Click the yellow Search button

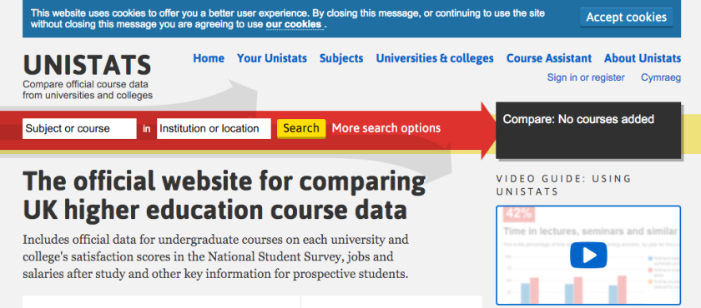[x=301, y=128]
